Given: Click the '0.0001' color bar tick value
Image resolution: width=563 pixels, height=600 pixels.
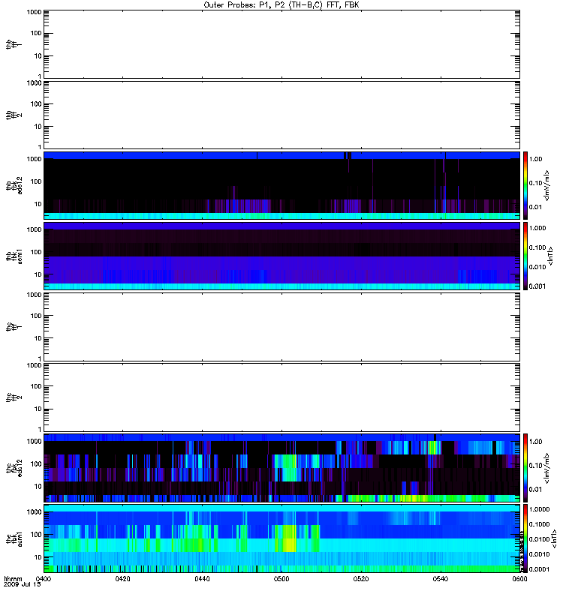Looking at the screenshot, I should (x=539, y=569).
